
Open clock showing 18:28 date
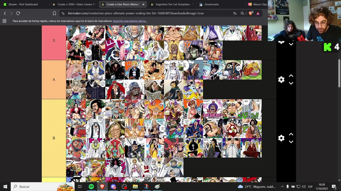[322, 186]
